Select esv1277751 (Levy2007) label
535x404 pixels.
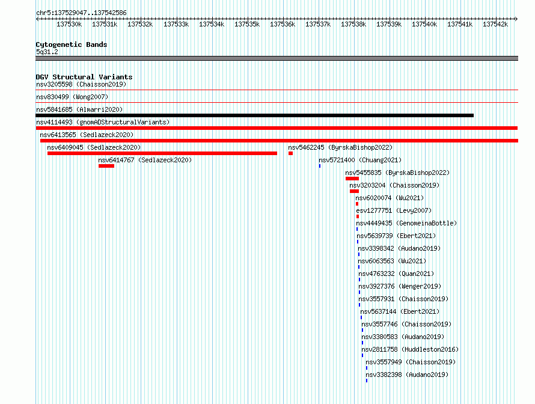click(x=394, y=210)
